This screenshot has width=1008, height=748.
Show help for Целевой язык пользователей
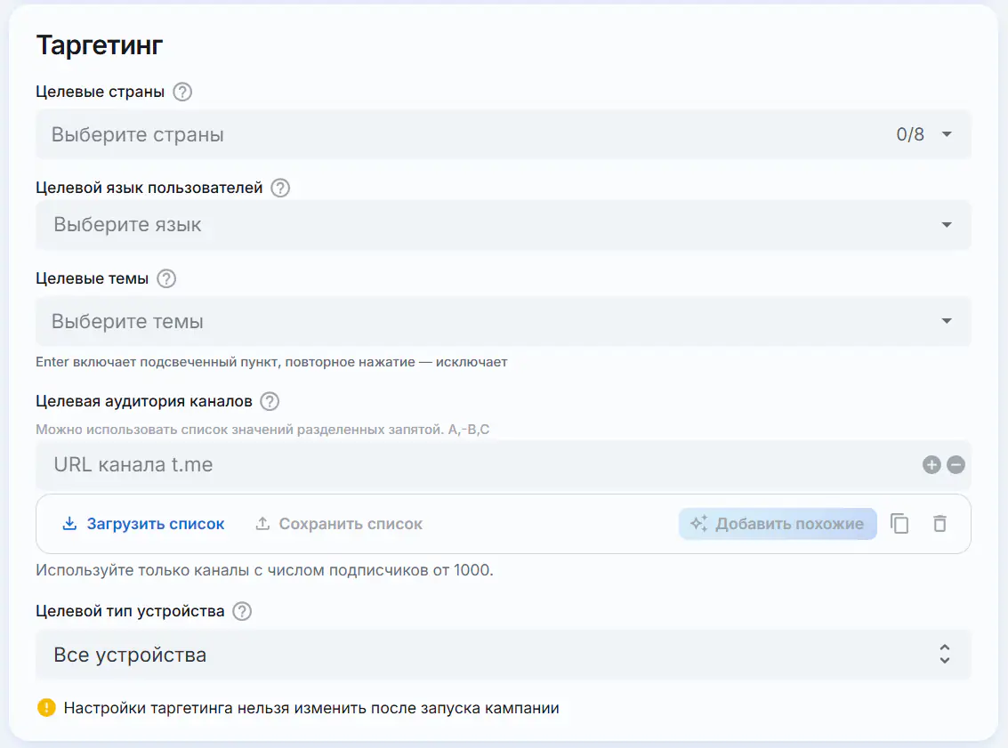click(280, 188)
